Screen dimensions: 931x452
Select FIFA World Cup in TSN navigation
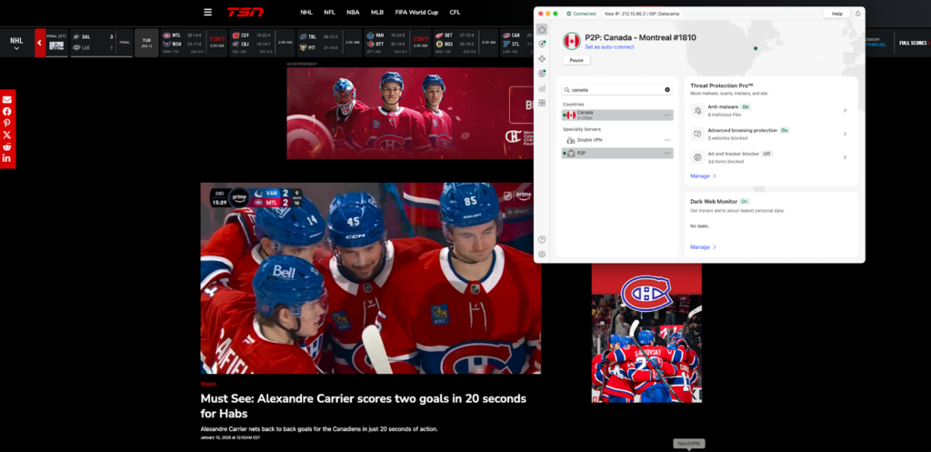416,12
